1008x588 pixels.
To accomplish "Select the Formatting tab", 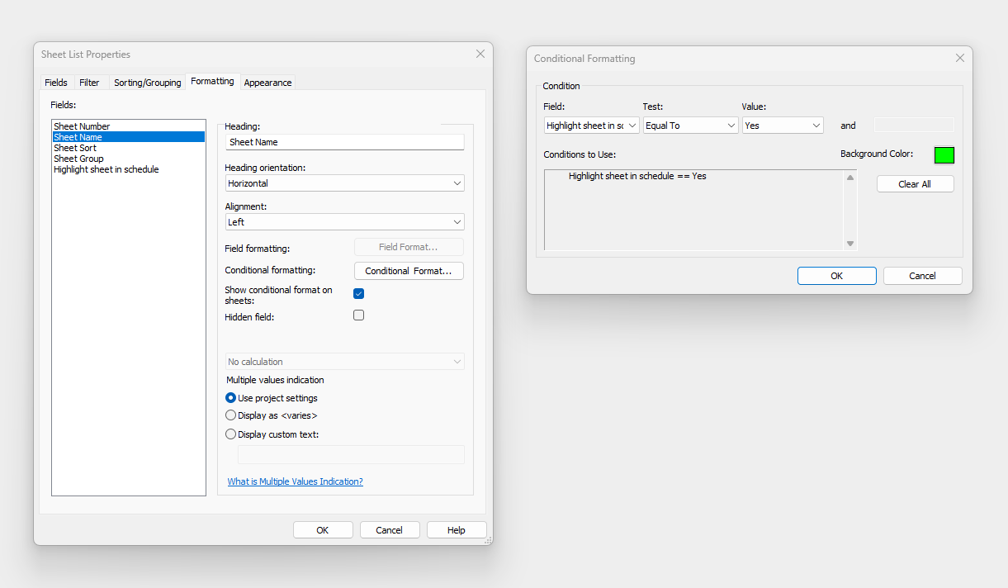I will tap(212, 81).
